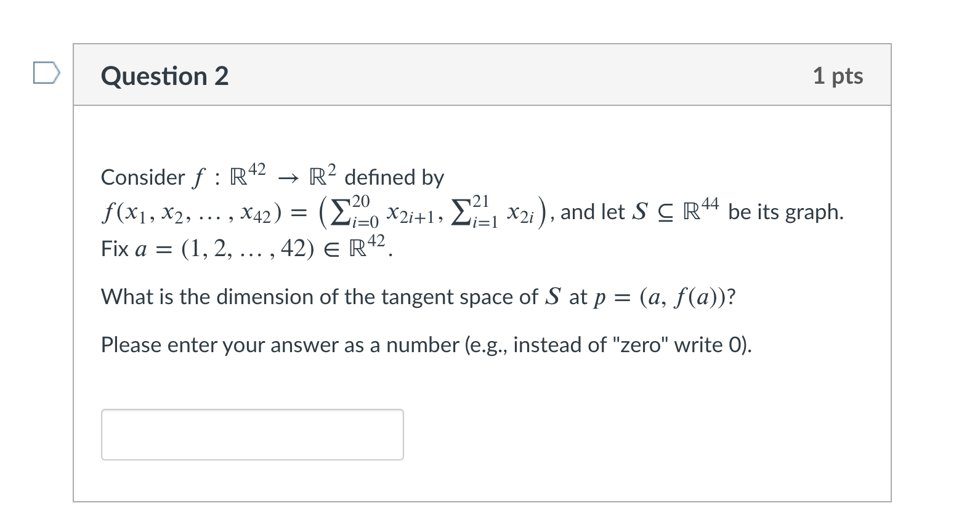The width and height of the screenshot is (967, 527).
Task: Click the 1 pts label
Action: click(839, 75)
